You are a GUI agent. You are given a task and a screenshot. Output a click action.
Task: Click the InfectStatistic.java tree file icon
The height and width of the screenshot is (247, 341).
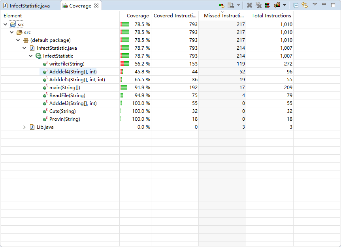pyautogui.click(x=32, y=48)
